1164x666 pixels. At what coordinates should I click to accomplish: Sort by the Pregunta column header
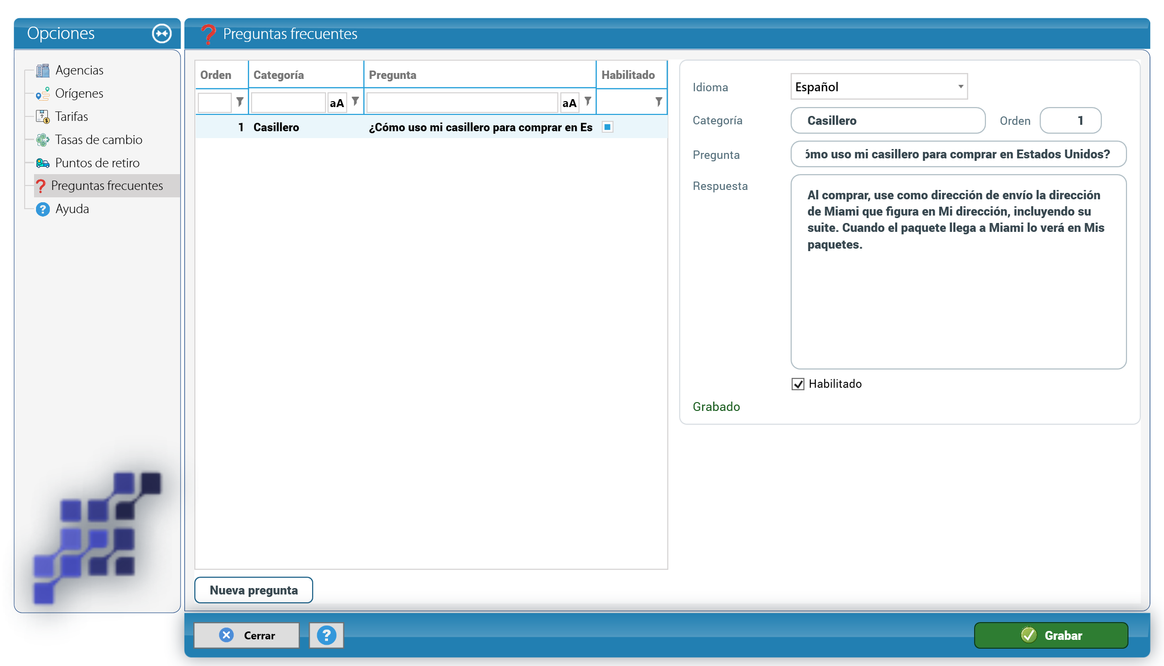tap(480, 75)
